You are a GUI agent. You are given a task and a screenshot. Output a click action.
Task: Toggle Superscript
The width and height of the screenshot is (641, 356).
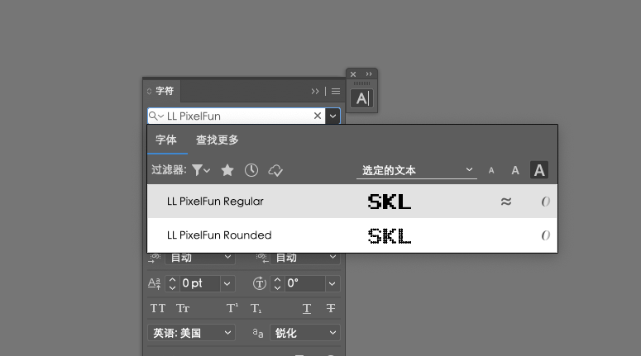pyautogui.click(x=232, y=308)
